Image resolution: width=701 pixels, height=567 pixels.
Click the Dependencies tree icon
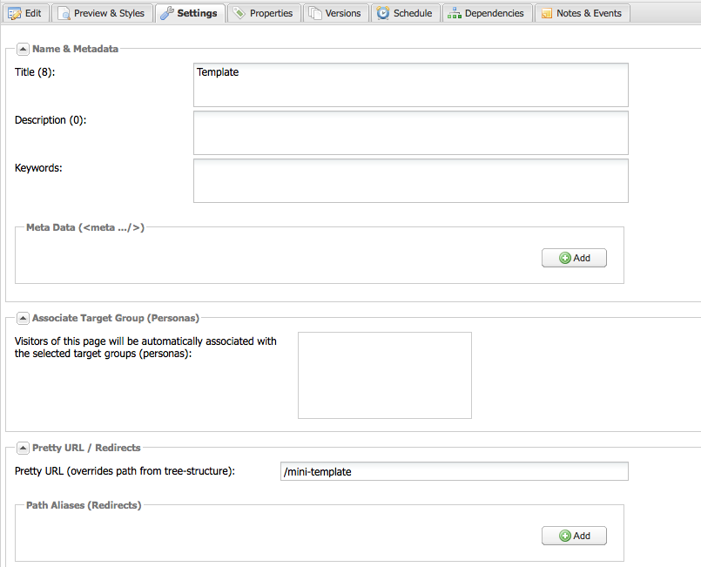coord(455,13)
